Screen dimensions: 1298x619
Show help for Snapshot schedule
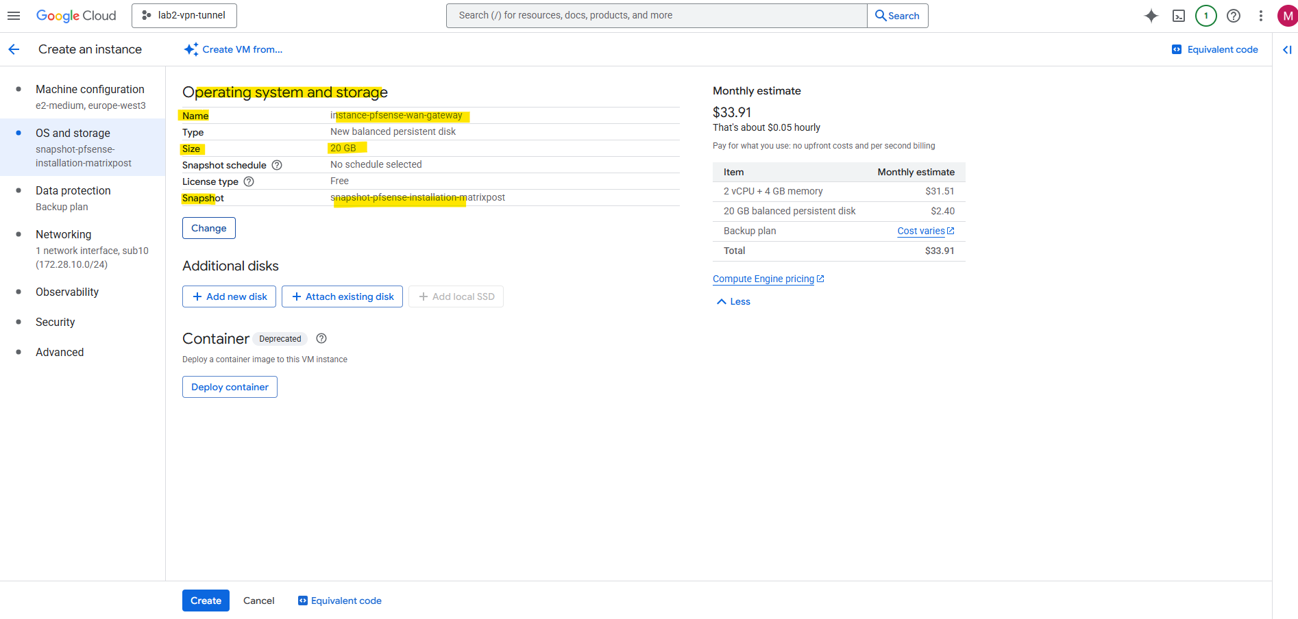(277, 165)
